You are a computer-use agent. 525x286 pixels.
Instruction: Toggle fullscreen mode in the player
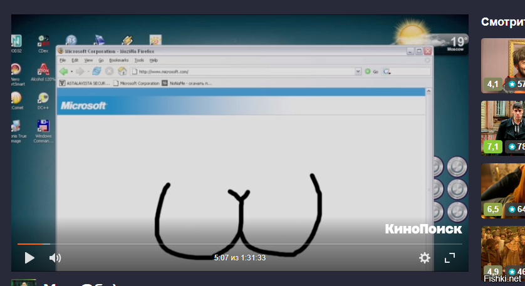(x=450, y=258)
